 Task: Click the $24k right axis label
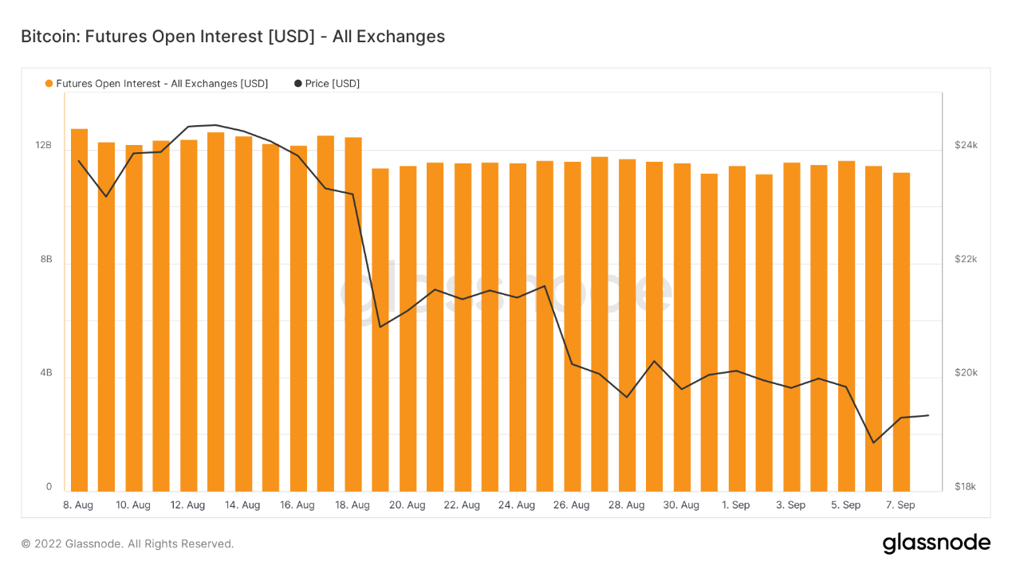point(966,146)
